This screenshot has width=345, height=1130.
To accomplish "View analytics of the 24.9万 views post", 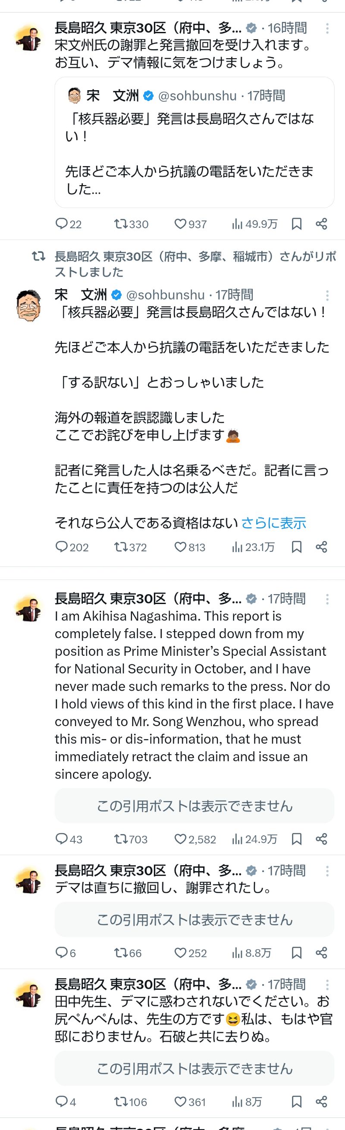I will tap(254, 839).
